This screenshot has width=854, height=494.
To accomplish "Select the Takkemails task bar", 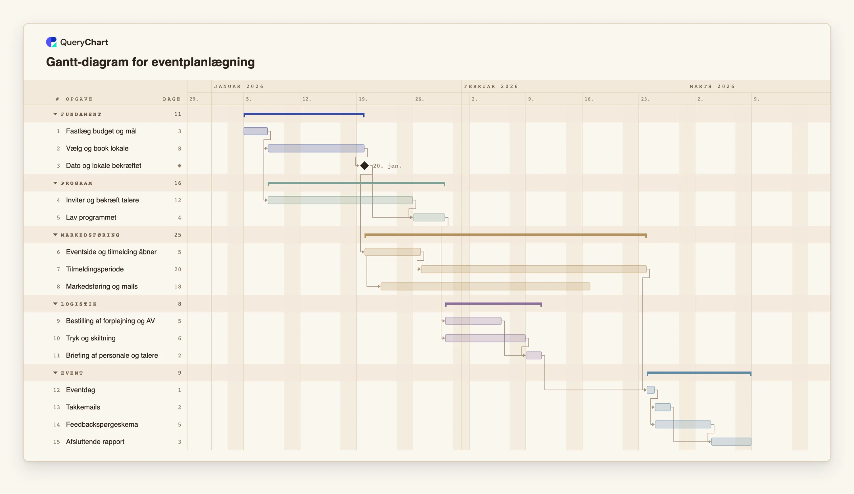I will (x=663, y=407).
